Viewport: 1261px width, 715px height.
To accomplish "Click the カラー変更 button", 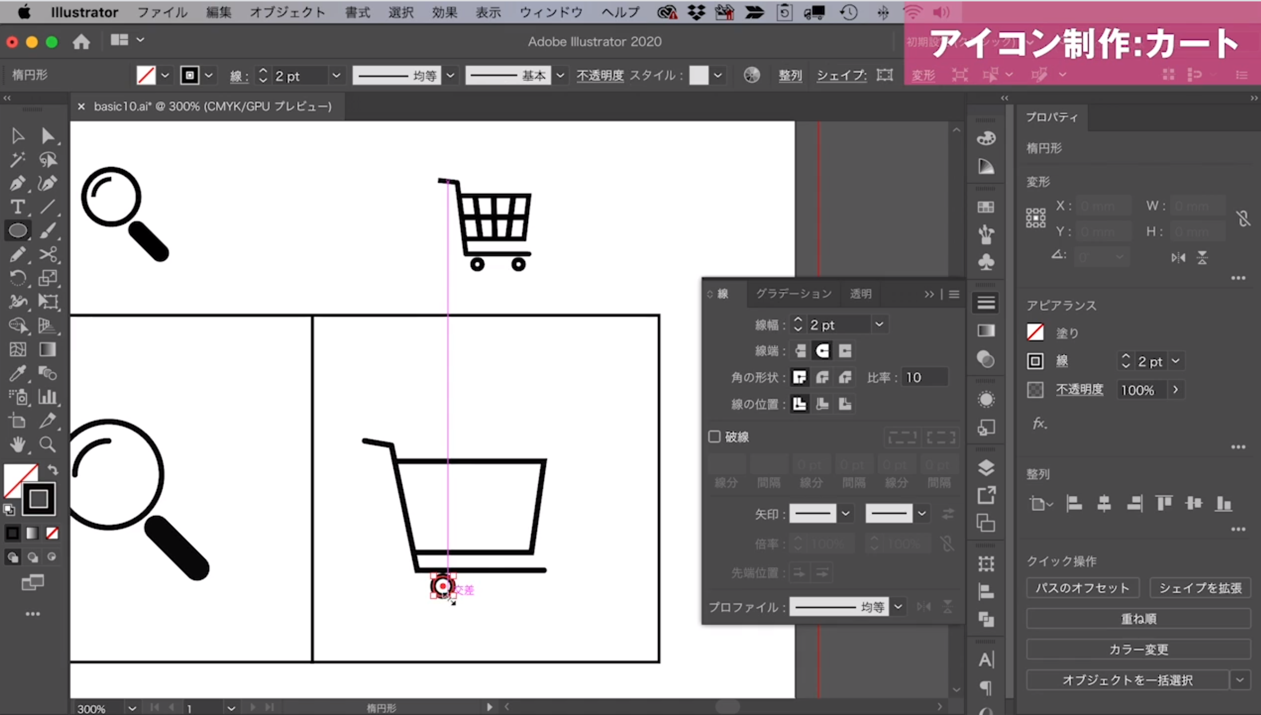I will point(1138,649).
